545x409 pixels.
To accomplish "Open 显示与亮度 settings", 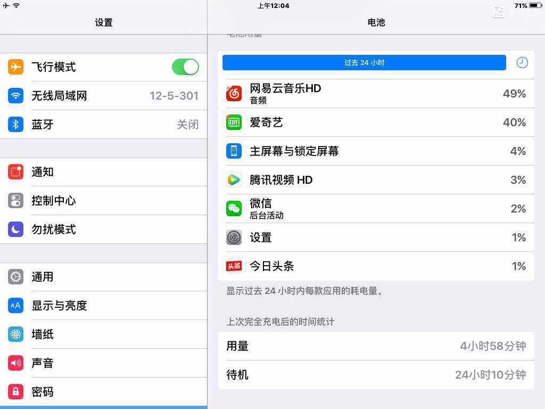I will pyautogui.click(x=104, y=306).
